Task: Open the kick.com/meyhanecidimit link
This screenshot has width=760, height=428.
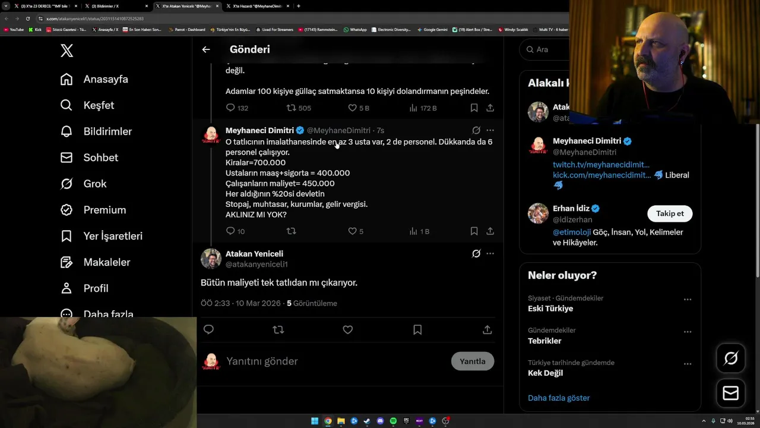Action: coord(602,175)
